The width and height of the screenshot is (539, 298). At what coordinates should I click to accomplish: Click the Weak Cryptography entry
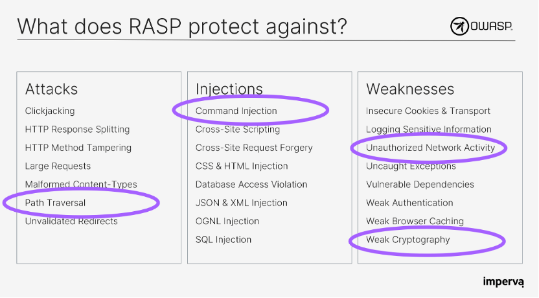(x=408, y=240)
